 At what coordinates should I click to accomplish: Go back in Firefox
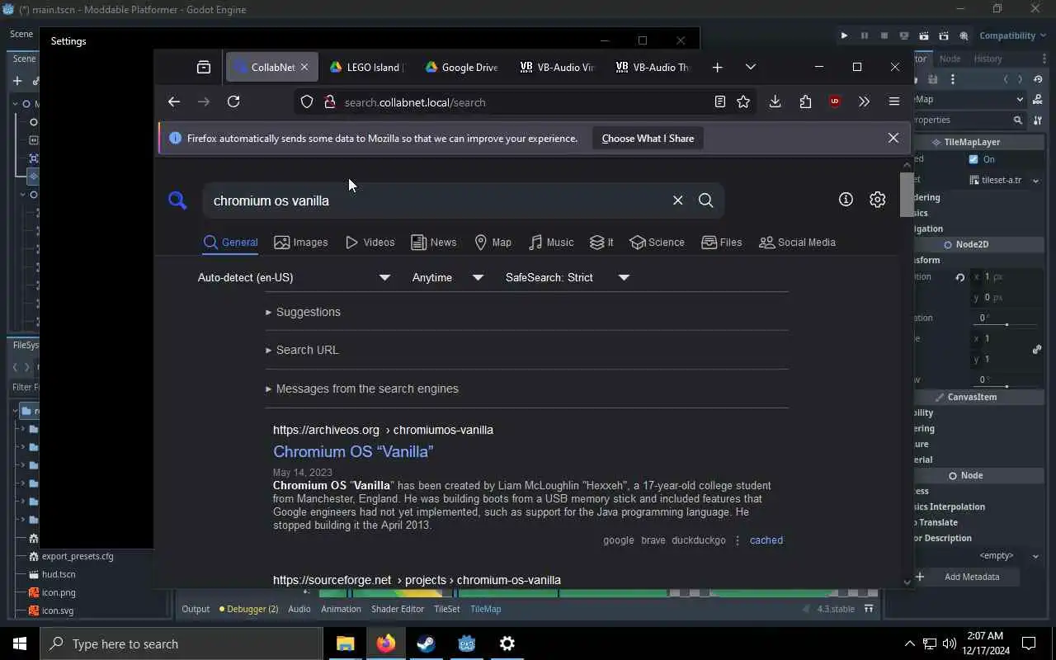tap(173, 101)
